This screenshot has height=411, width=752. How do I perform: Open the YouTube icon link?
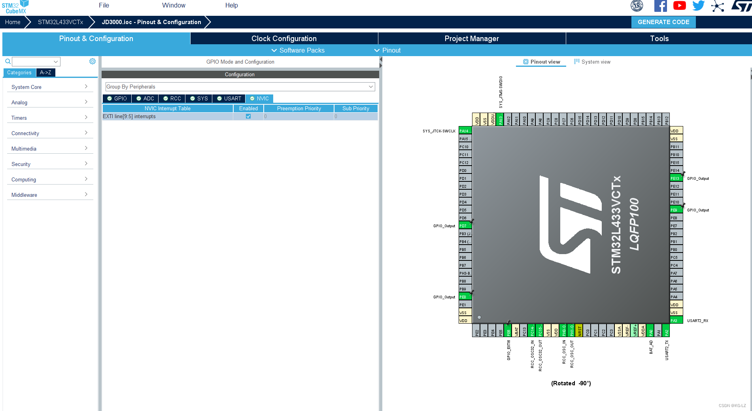pyautogui.click(x=679, y=6)
